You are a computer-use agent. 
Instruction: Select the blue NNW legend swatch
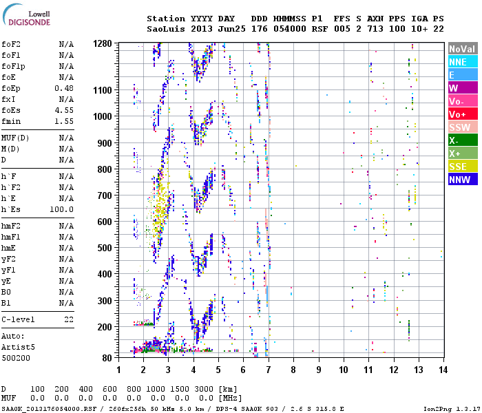click(x=463, y=180)
